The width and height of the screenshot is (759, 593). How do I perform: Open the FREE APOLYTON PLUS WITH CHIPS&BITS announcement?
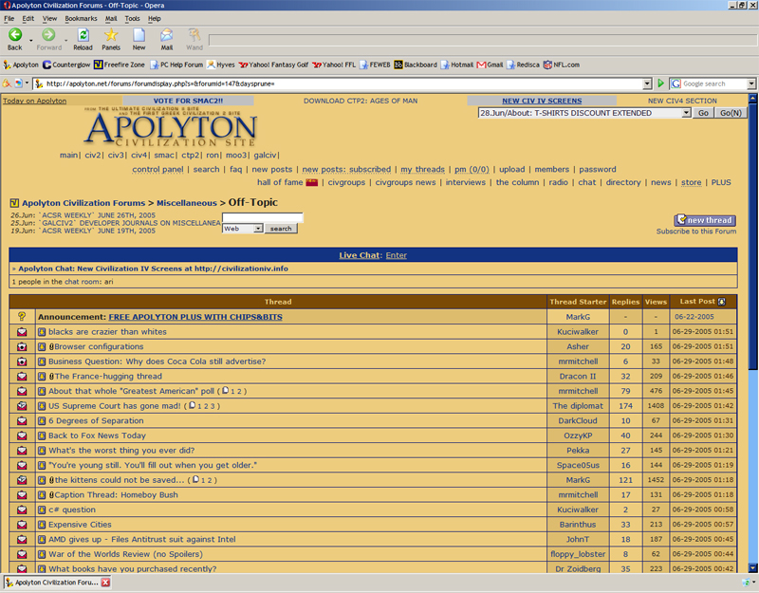[195, 317]
